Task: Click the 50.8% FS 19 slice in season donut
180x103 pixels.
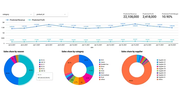Action: pyautogui.click(x=30, y=70)
